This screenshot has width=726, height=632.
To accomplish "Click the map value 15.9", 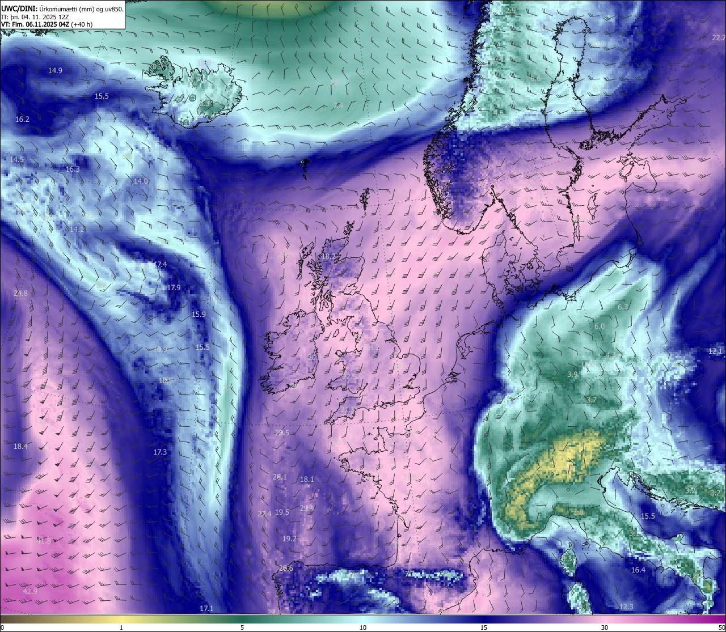I will [199, 314].
